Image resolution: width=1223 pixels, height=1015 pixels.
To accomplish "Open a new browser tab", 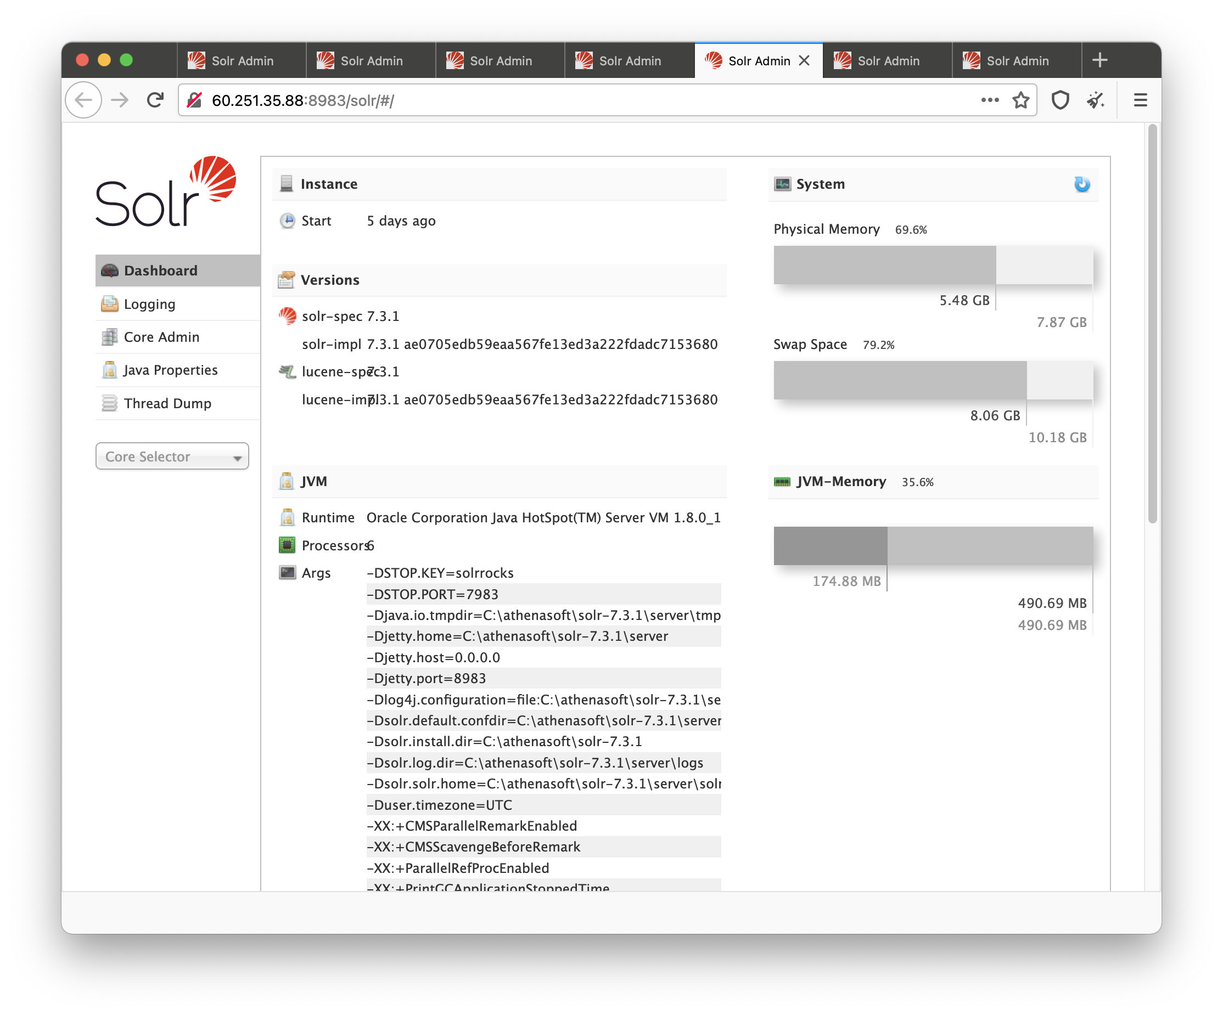I will [x=1099, y=60].
